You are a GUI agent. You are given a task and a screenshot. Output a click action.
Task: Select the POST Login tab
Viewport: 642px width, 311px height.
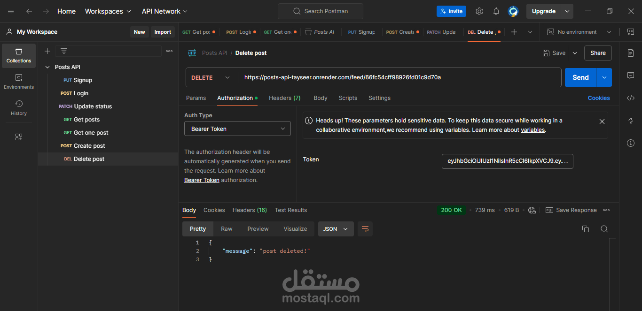[241, 32]
